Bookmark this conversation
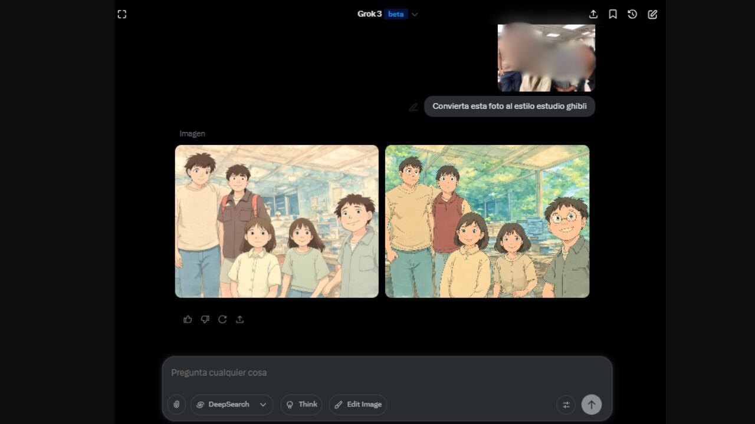Screen dimensions: 755x424 [613, 14]
